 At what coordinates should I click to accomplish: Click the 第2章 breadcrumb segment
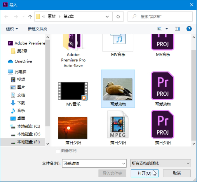[69, 16]
